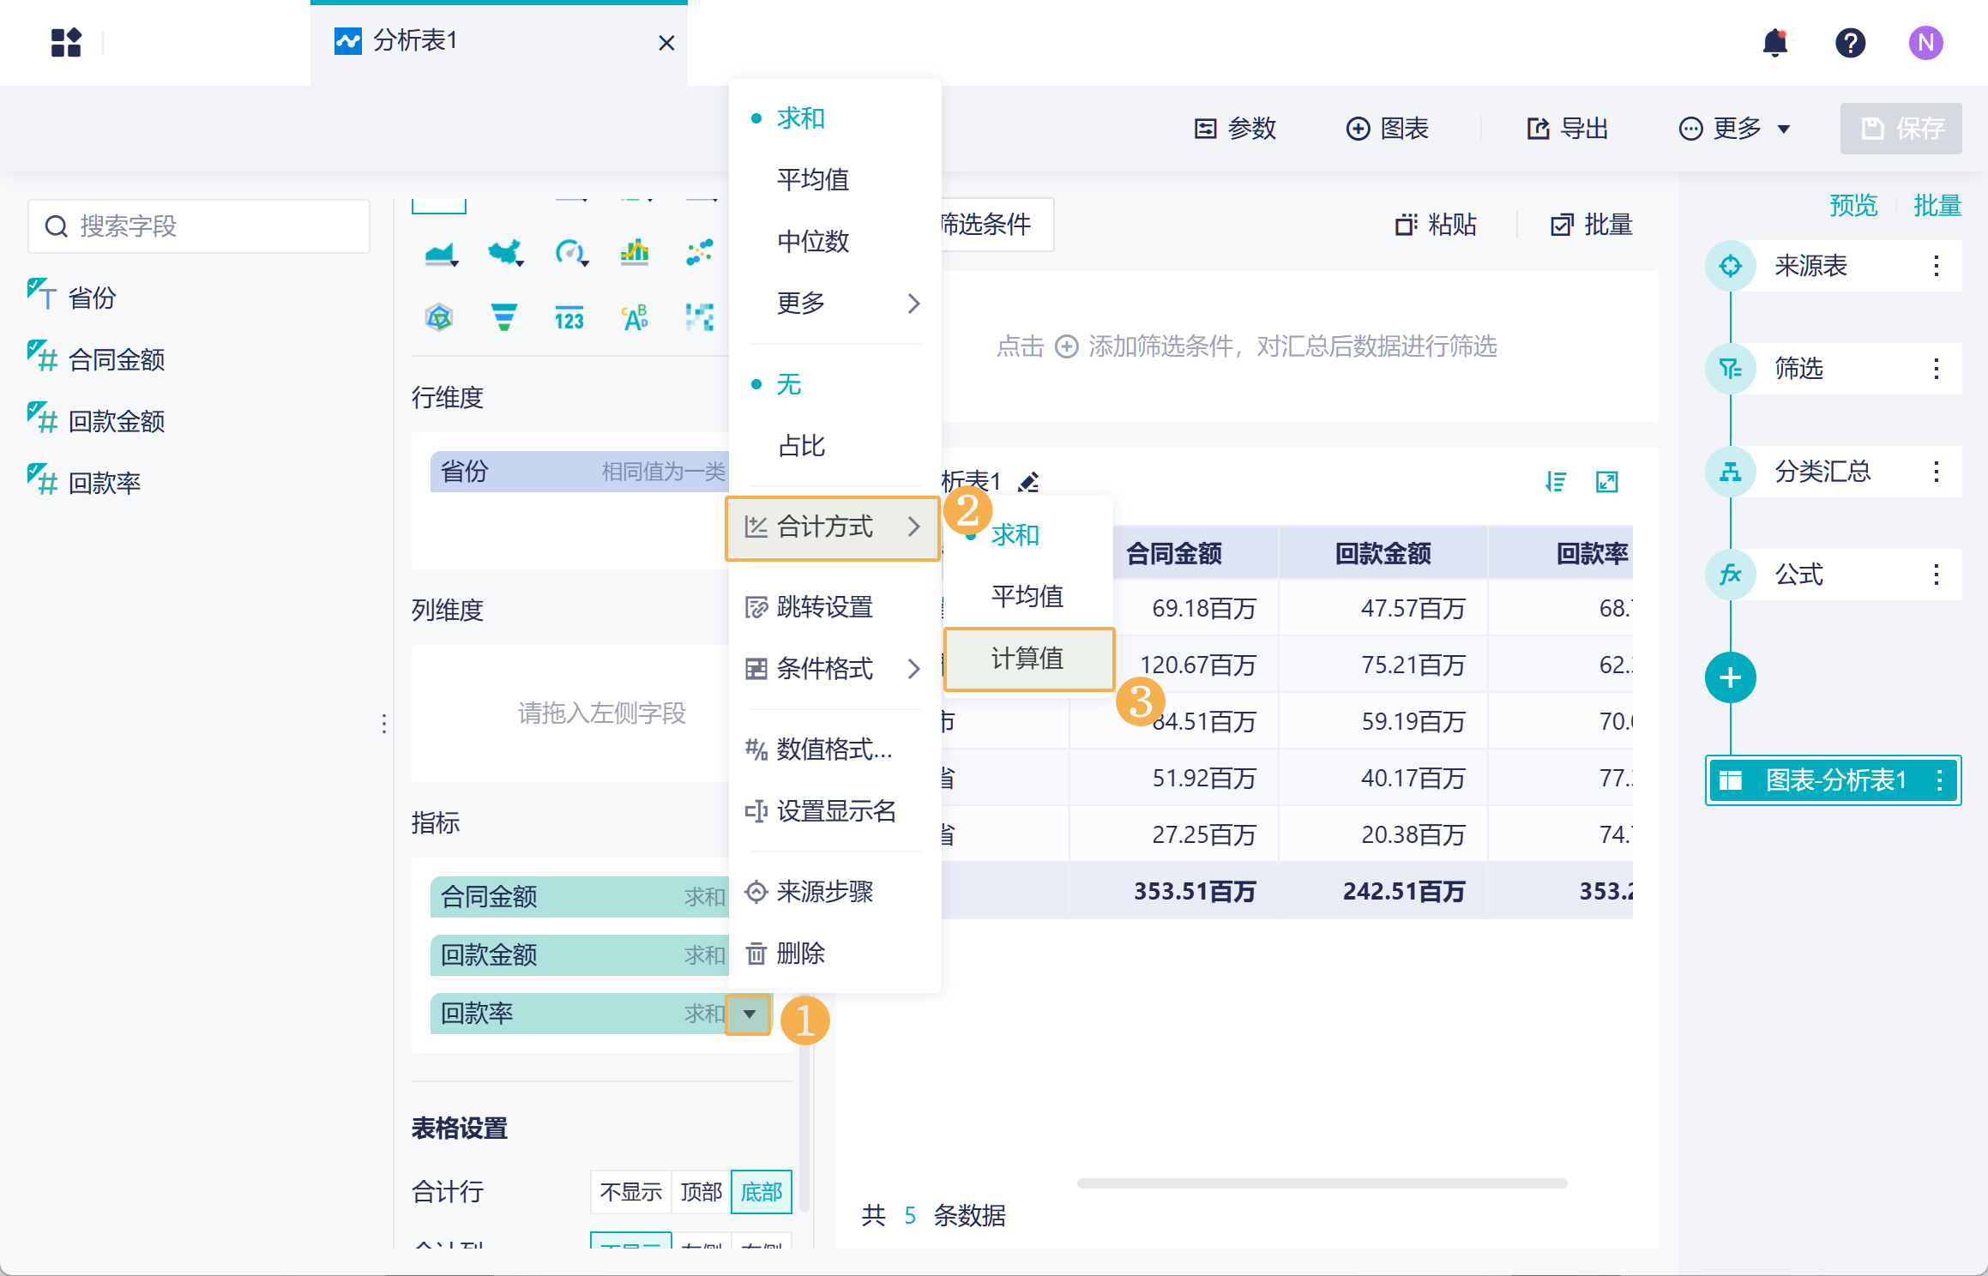Choose the gauge chart type icon
Screen dimensions: 1988x1276
570,252
